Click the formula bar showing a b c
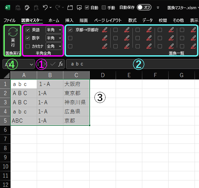The image size is (199, 188). point(132,64)
